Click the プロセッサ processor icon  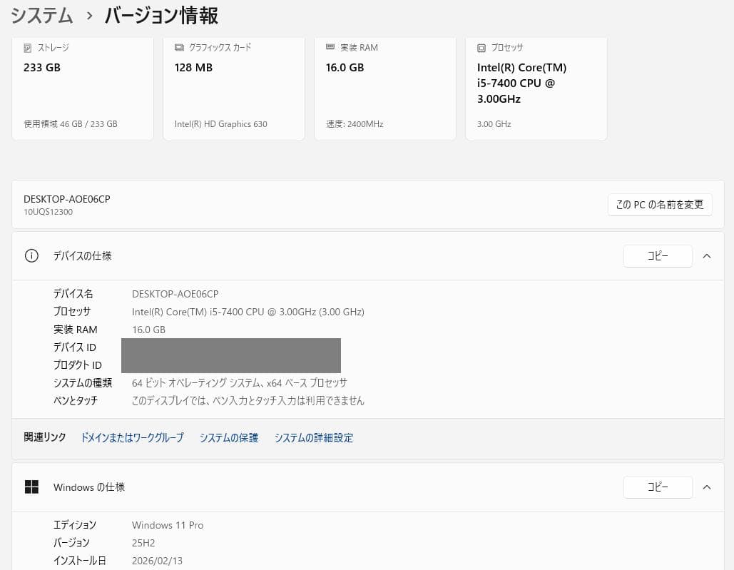point(481,47)
